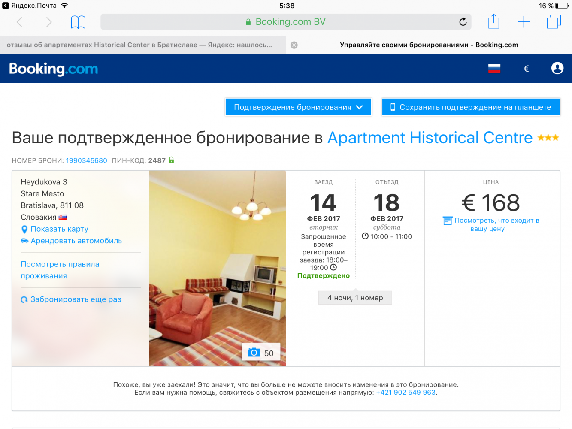Save confirmation to tablet button
Screen dimensions: 572x429
point(471,107)
